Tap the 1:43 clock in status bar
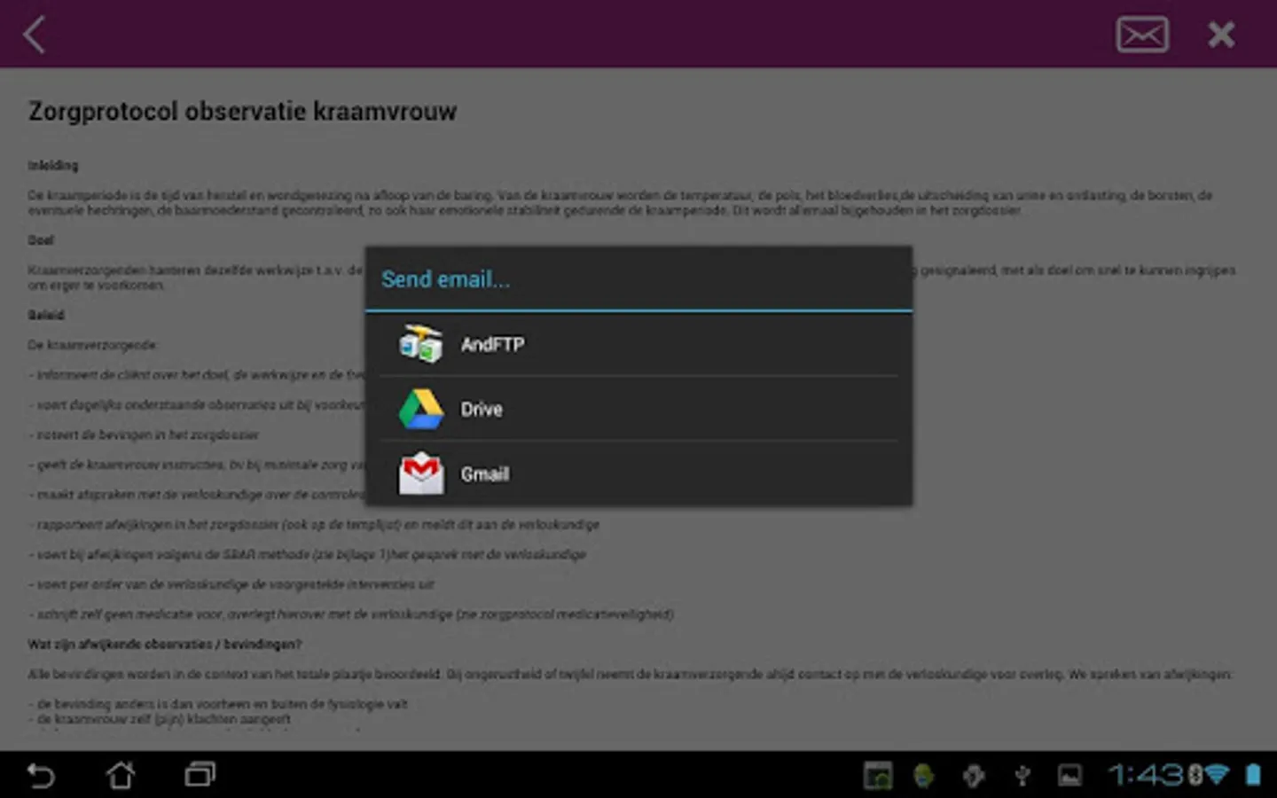 pos(1147,775)
